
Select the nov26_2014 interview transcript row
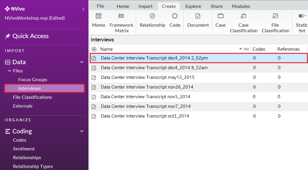pyautogui.click(x=147, y=87)
